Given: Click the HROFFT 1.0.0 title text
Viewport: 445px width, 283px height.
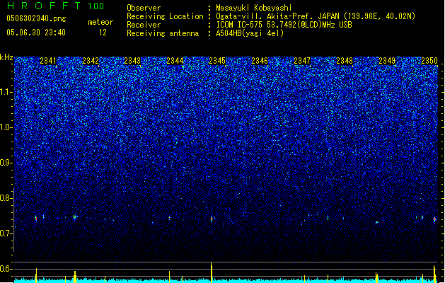Looking at the screenshot, I should (x=56, y=6).
